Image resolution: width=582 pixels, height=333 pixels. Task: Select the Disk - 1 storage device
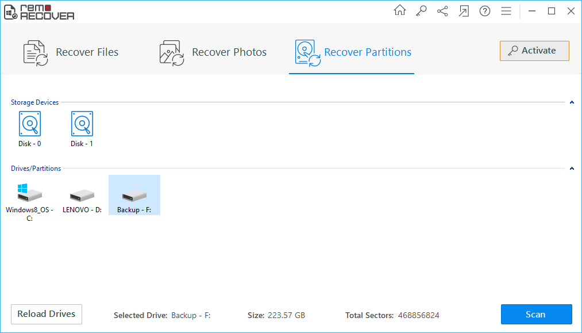pos(82,124)
